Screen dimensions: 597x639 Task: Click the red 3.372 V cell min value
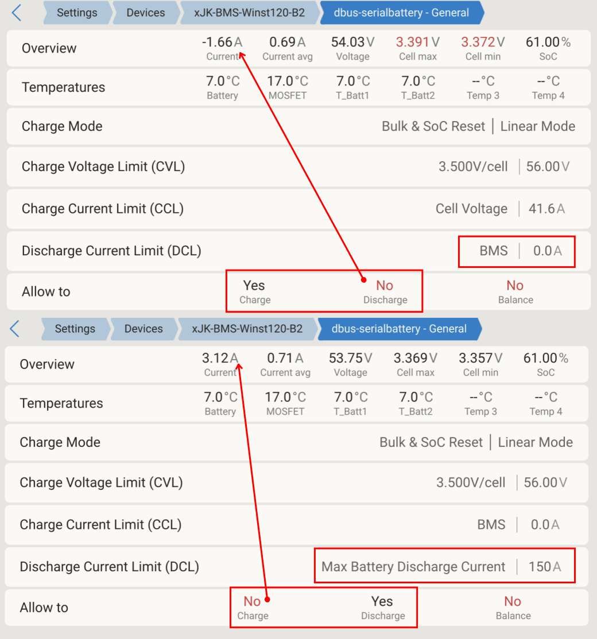(x=483, y=42)
